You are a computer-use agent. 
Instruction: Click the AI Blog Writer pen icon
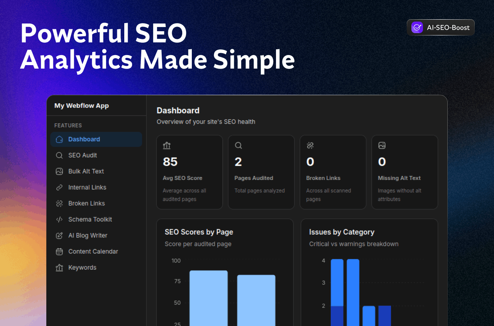(59, 235)
